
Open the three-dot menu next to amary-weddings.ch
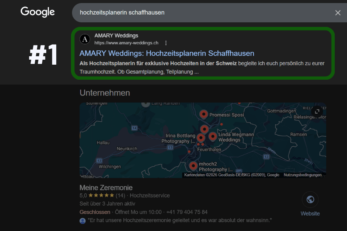point(166,43)
